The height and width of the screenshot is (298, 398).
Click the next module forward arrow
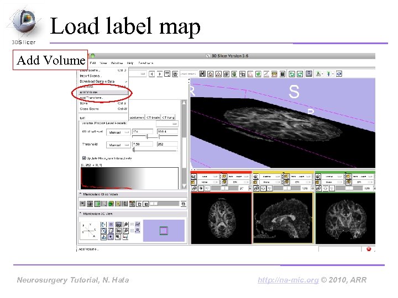[x=159, y=74]
